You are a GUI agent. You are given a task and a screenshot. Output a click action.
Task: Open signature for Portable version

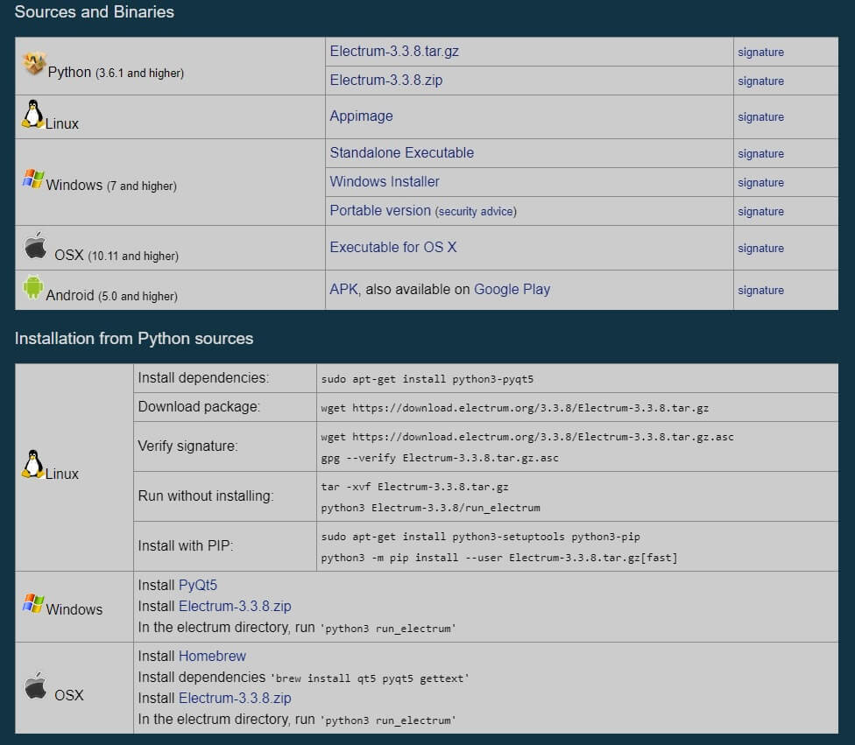tap(760, 212)
